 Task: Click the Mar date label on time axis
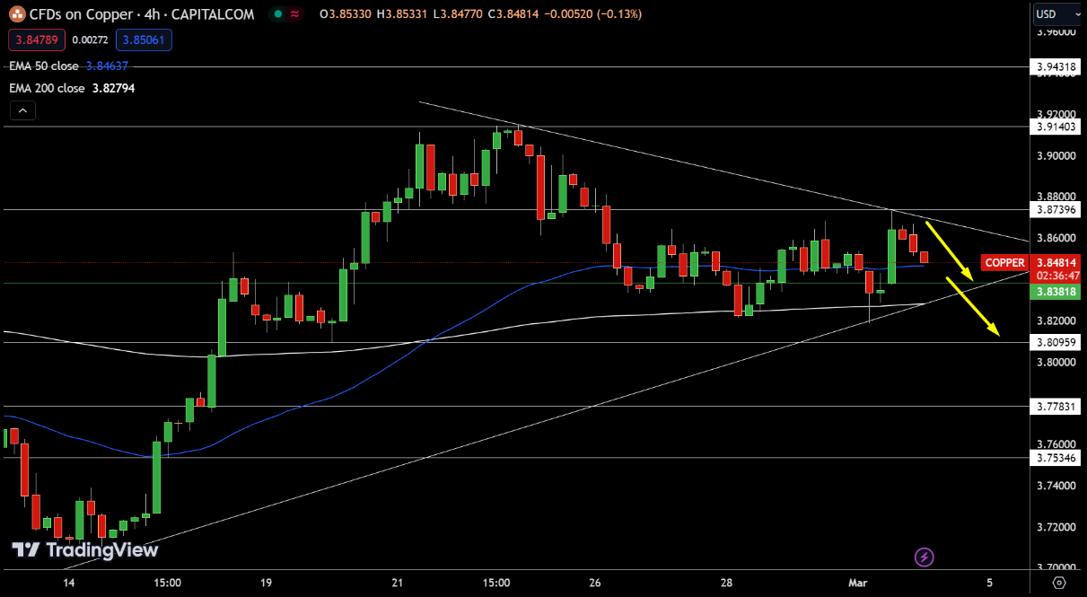857,583
